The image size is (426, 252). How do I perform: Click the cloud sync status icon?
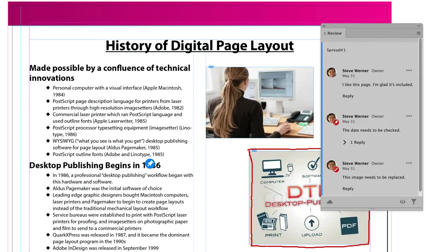click(x=329, y=202)
